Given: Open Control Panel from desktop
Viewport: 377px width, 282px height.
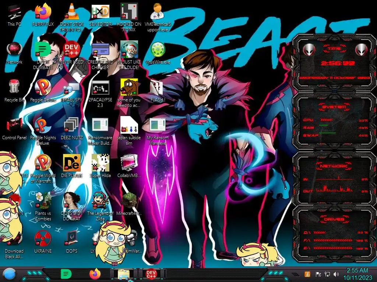Looking at the screenshot, I should pyautogui.click(x=14, y=125).
